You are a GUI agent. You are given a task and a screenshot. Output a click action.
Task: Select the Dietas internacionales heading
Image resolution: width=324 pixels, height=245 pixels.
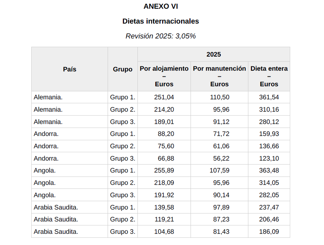(x=161, y=21)
